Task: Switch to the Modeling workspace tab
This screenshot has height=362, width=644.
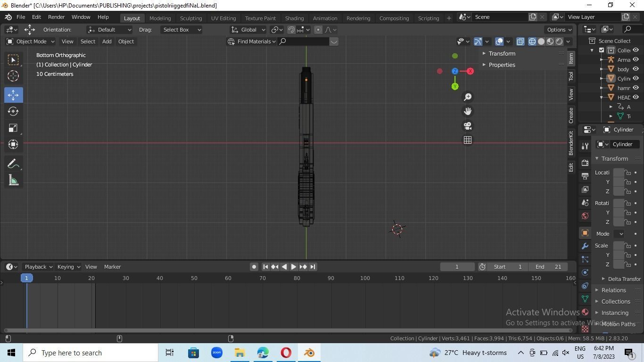Action: tap(160, 18)
